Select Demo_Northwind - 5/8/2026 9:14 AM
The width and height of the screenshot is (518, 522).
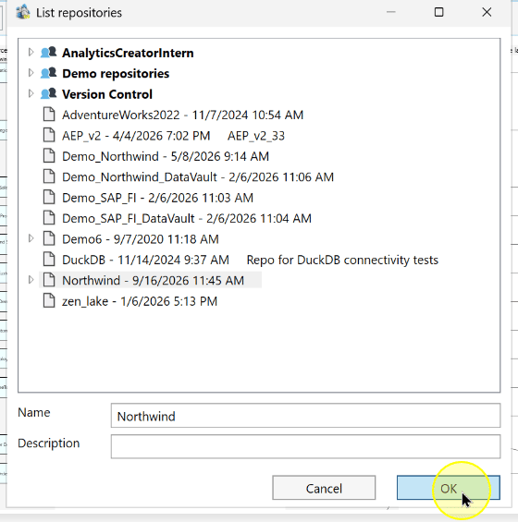(166, 156)
